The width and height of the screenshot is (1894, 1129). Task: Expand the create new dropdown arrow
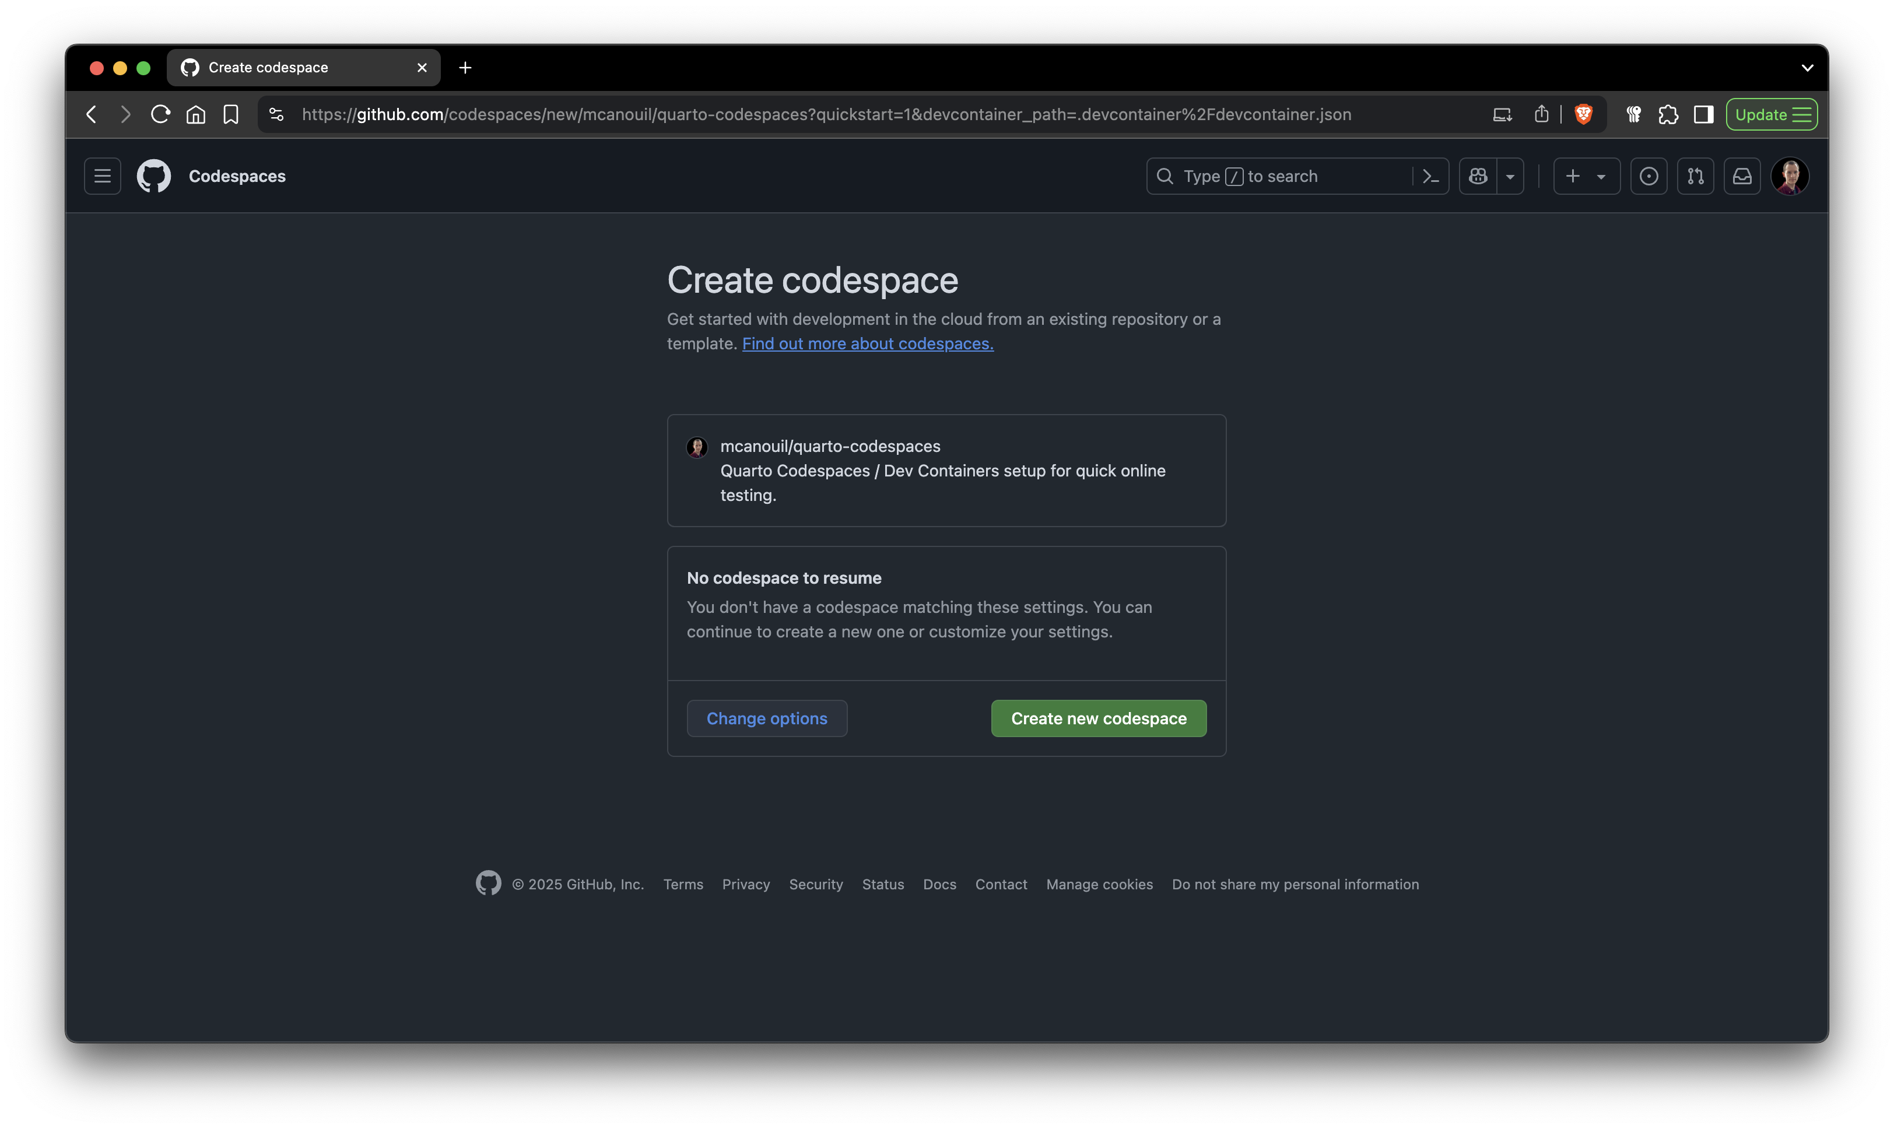(1602, 176)
